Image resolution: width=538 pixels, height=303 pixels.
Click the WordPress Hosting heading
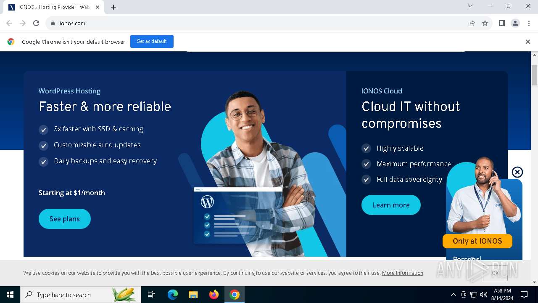(69, 91)
